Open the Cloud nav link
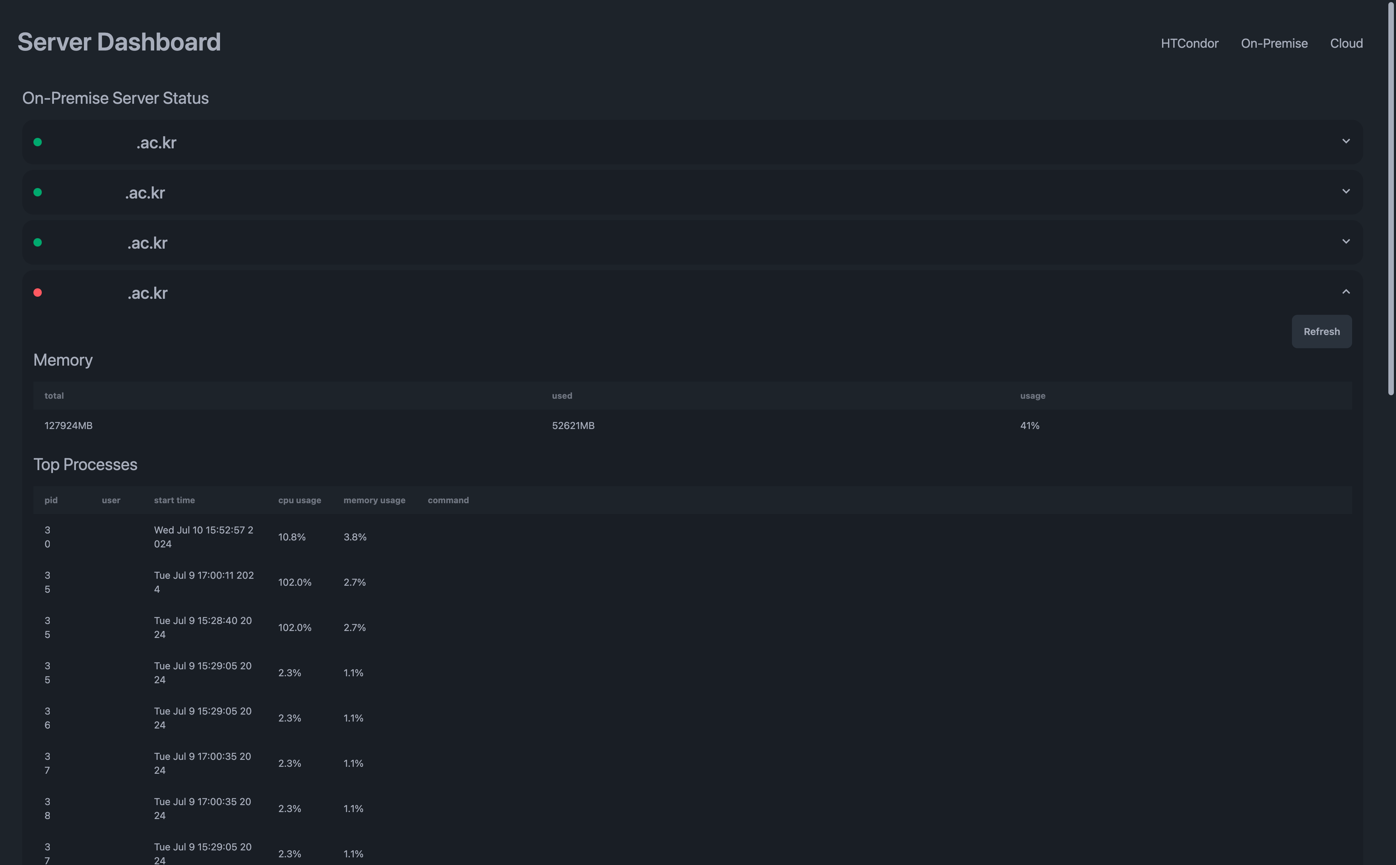 pos(1346,44)
